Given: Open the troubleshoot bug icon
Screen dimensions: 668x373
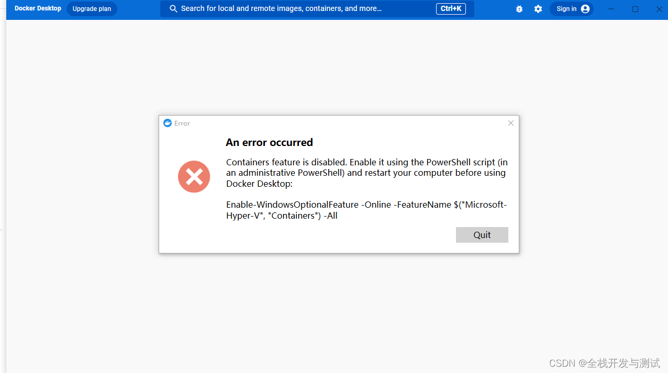Looking at the screenshot, I should click(519, 9).
